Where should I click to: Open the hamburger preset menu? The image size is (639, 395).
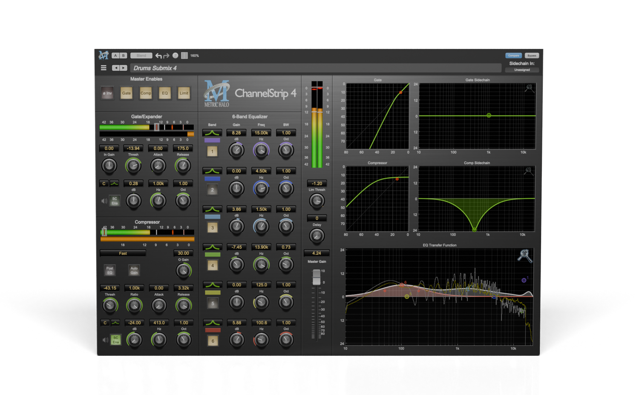[x=104, y=68]
